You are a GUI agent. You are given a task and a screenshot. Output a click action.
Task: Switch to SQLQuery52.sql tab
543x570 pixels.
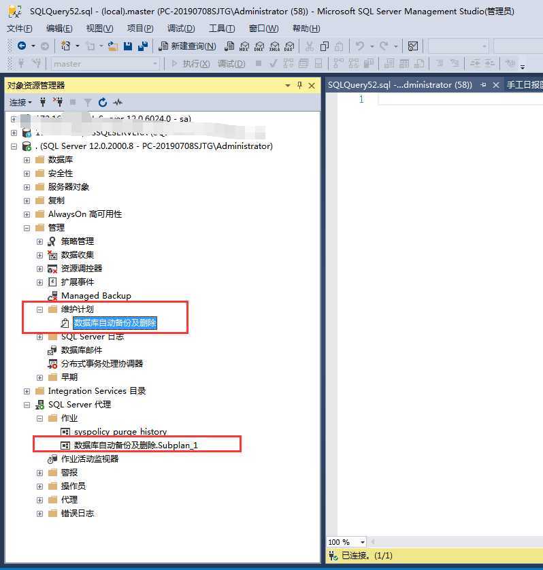(399, 85)
